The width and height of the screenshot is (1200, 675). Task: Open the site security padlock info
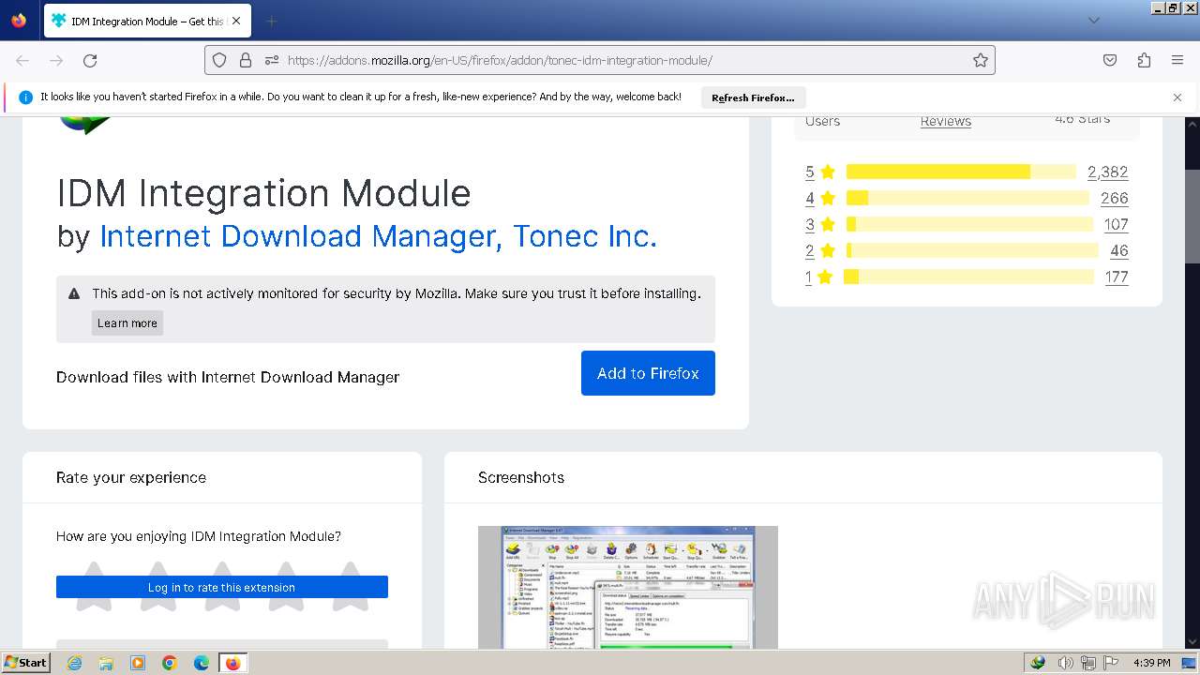pyautogui.click(x=246, y=60)
